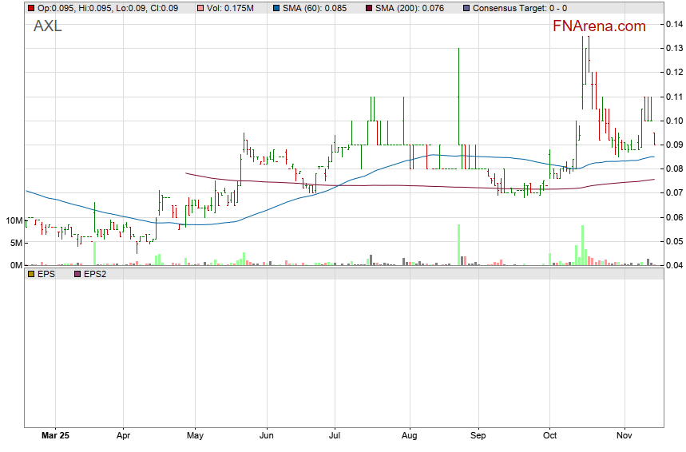Click the red OHLC legend swatch

tap(30, 8)
